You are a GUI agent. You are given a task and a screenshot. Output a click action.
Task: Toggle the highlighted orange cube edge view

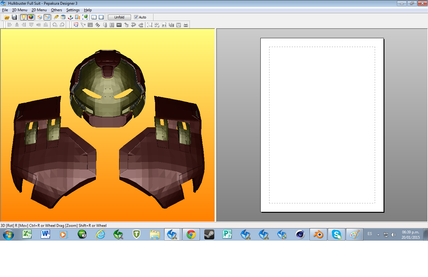point(47,17)
